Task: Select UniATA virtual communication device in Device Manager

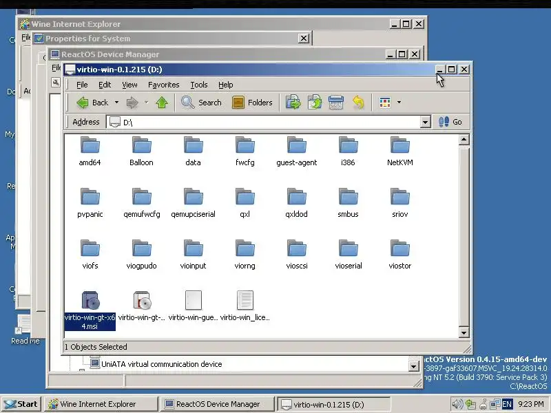Action: coord(156,364)
